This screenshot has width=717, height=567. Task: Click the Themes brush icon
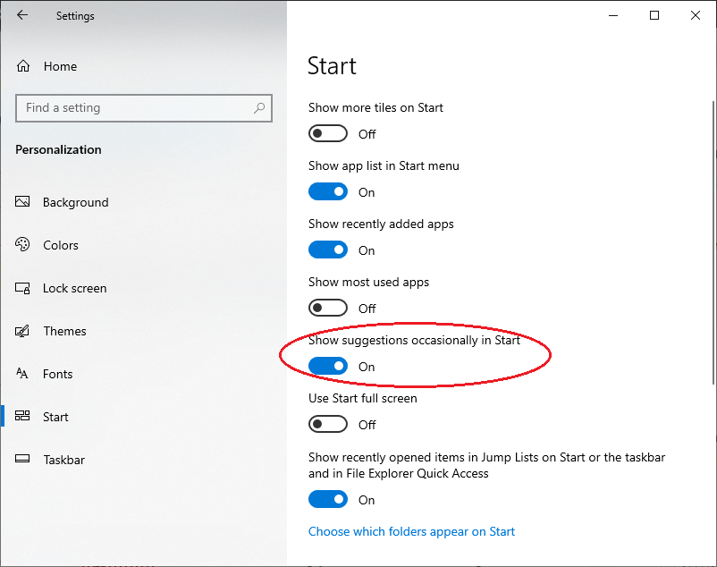[24, 331]
